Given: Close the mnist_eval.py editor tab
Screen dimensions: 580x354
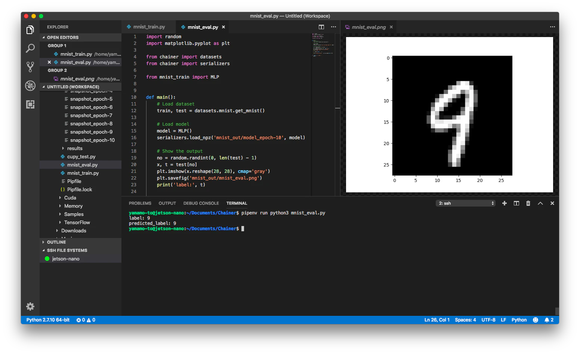Looking at the screenshot, I should pos(223,27).
